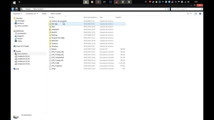Toggle the preview pane icon

click(x=195, y=14)
